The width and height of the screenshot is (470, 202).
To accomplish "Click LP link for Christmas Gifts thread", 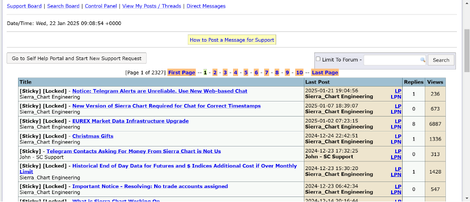I will click(398, 136).
